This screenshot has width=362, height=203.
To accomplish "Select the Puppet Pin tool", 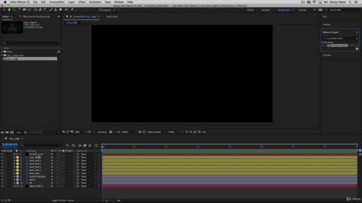I will tap(72, 10).
